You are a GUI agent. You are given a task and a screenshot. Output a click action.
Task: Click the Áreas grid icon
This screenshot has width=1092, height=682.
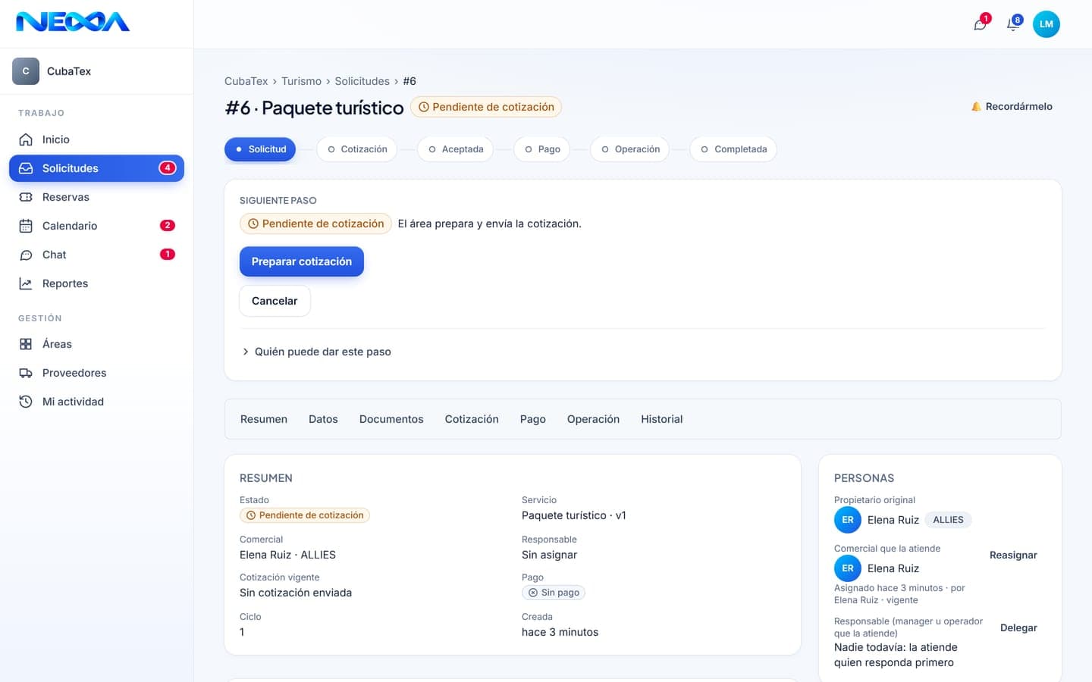(26, 344)
